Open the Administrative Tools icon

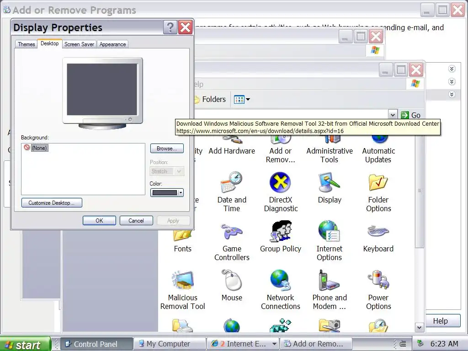330,149
